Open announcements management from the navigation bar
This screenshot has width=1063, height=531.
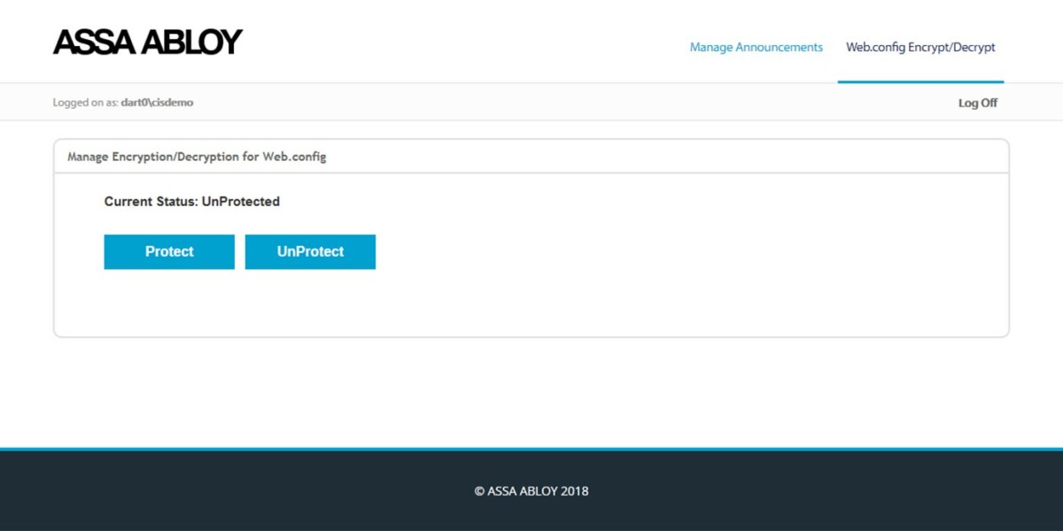click(x=755, y=47)
